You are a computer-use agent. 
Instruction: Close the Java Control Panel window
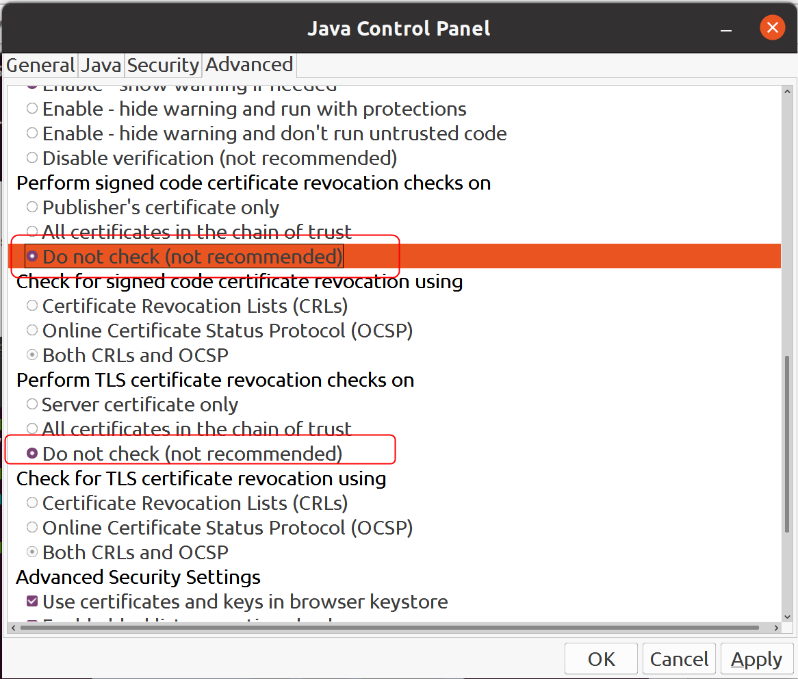pos(772,27)
